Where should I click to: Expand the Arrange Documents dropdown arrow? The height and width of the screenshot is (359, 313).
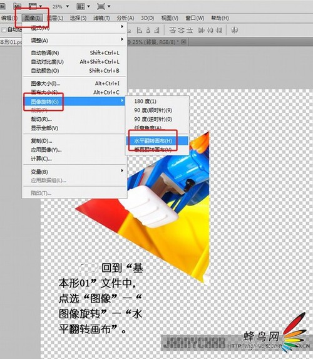point(88,6)
